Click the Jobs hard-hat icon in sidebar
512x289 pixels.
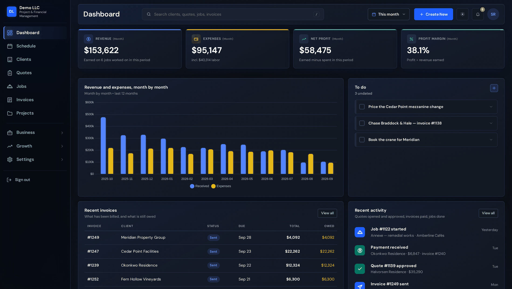point(10,86)
